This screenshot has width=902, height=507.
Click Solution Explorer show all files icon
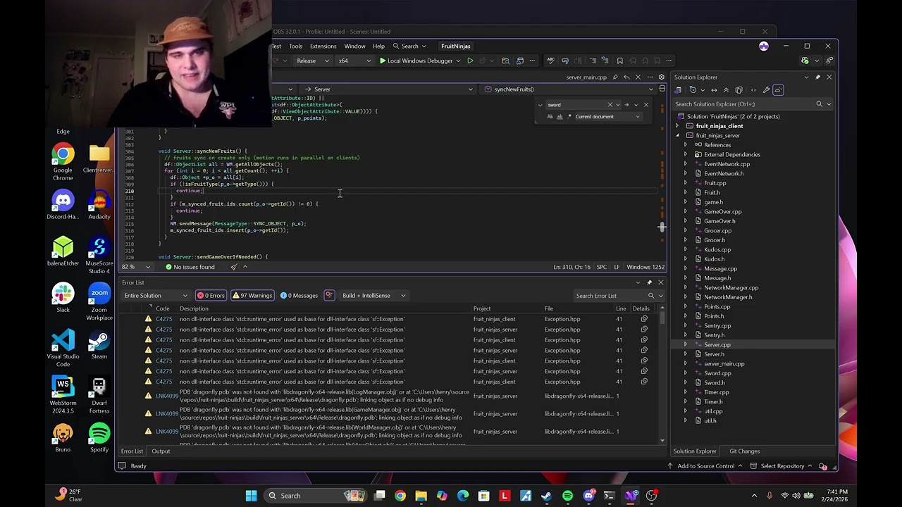coord(739,90)
